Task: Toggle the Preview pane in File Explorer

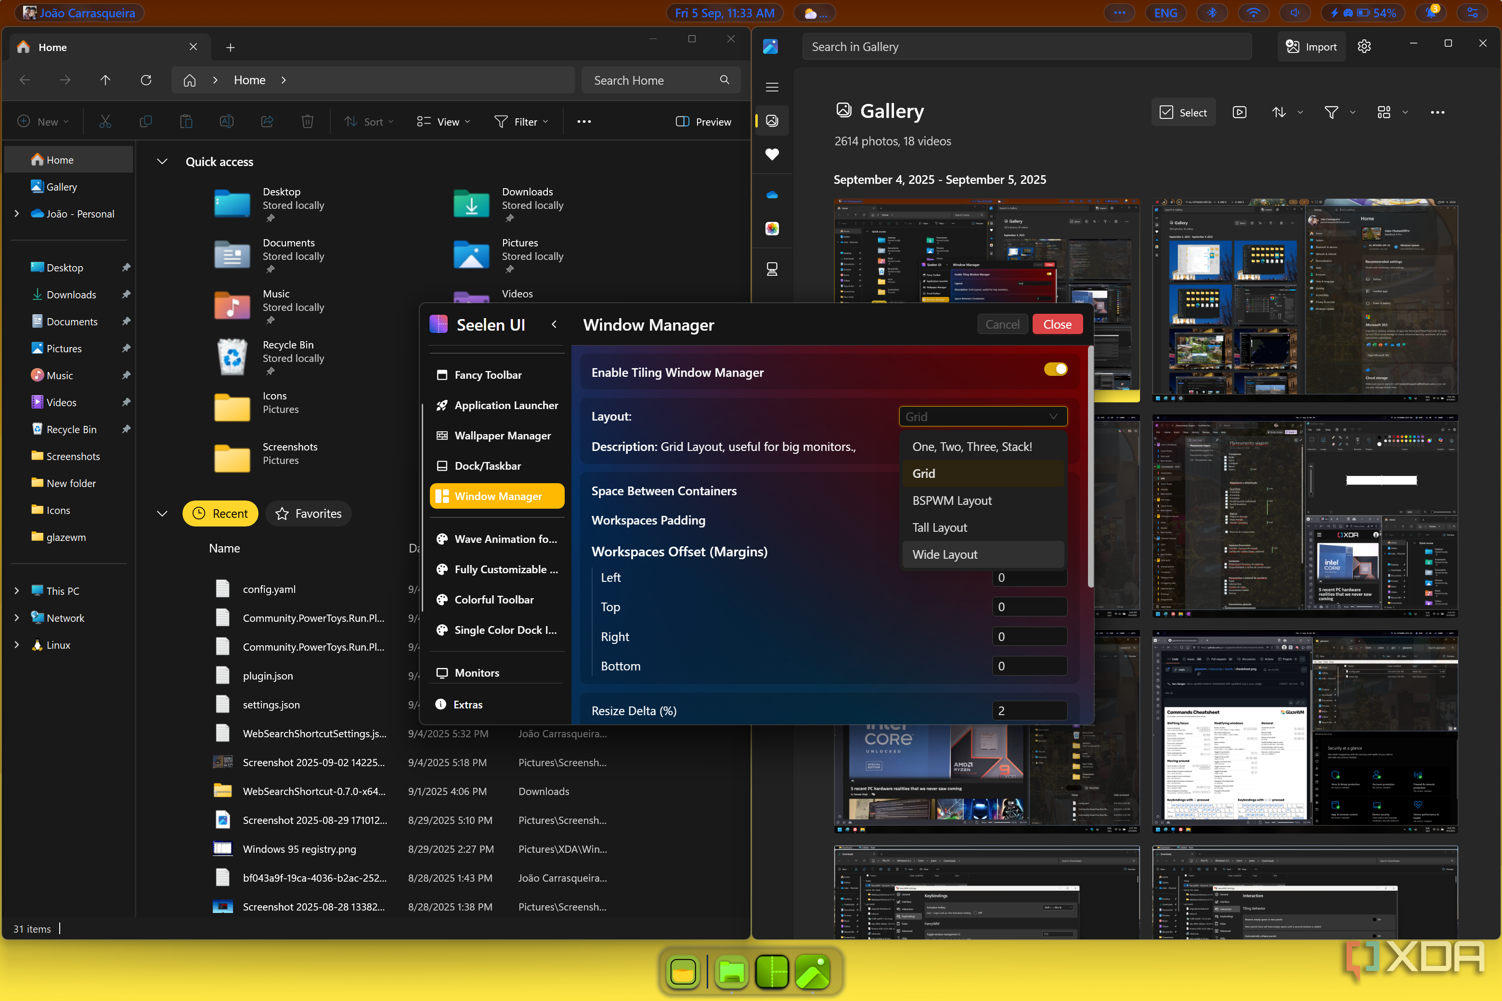Action: click(x=703, y=121)
